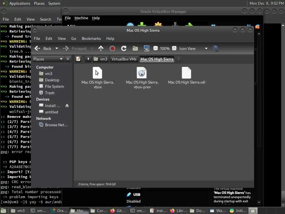Image resolution: width=285 pixels, height=214 pixels.
Task: Open the System panel menu
Action: coord(54,3)
